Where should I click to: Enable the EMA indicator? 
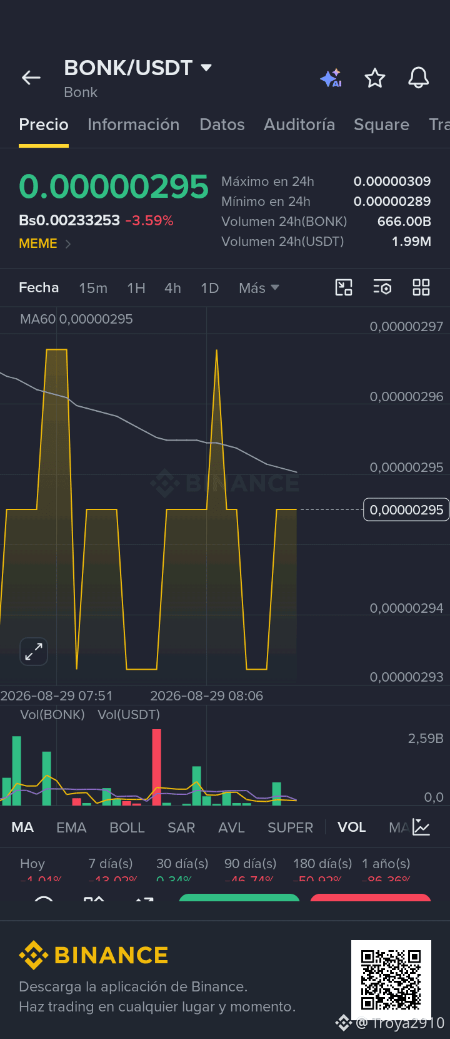(x=71, y=827)
